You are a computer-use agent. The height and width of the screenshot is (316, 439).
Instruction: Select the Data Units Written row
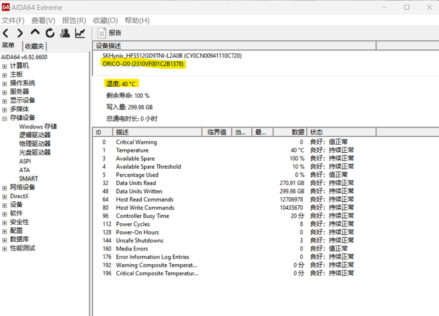coord(234,191)
